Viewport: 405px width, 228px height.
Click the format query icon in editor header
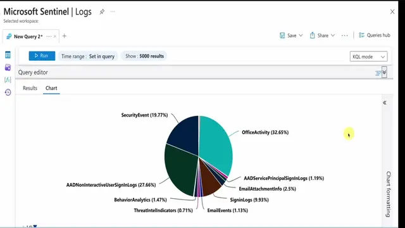[x=378, y=73]
